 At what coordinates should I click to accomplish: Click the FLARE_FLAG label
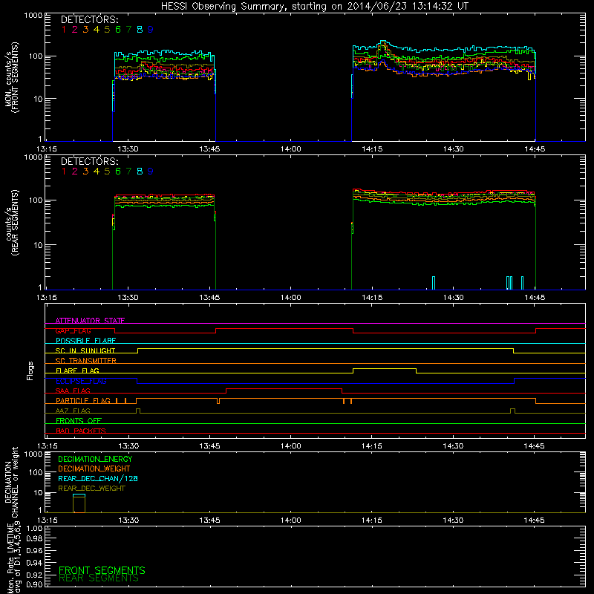(x=77, y=371)
